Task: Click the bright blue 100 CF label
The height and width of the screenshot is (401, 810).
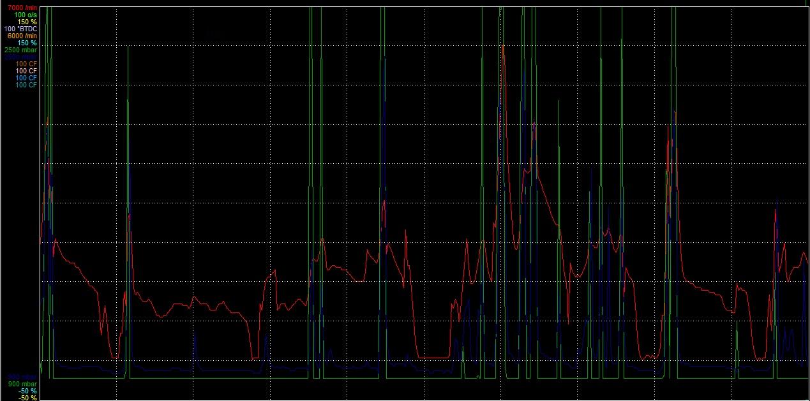Action: point(26,78)
